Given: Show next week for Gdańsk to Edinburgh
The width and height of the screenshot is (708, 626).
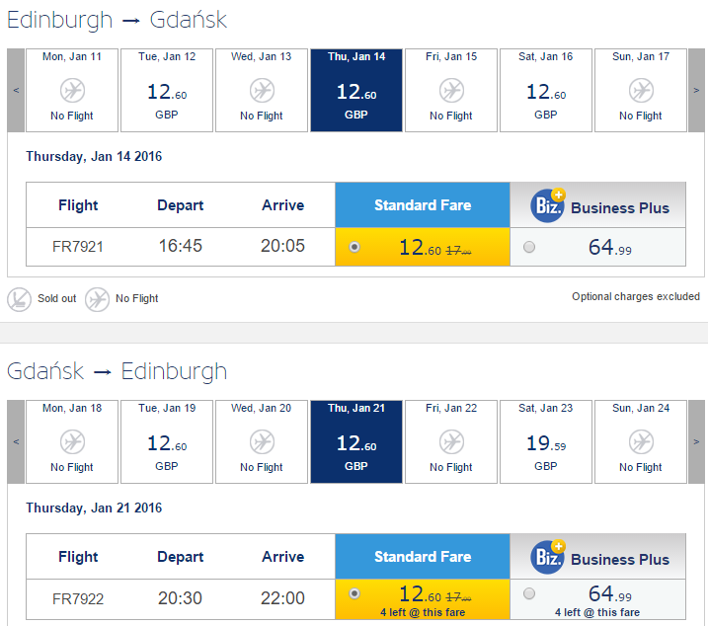Looking at the screenshot, I should [696, 441].
